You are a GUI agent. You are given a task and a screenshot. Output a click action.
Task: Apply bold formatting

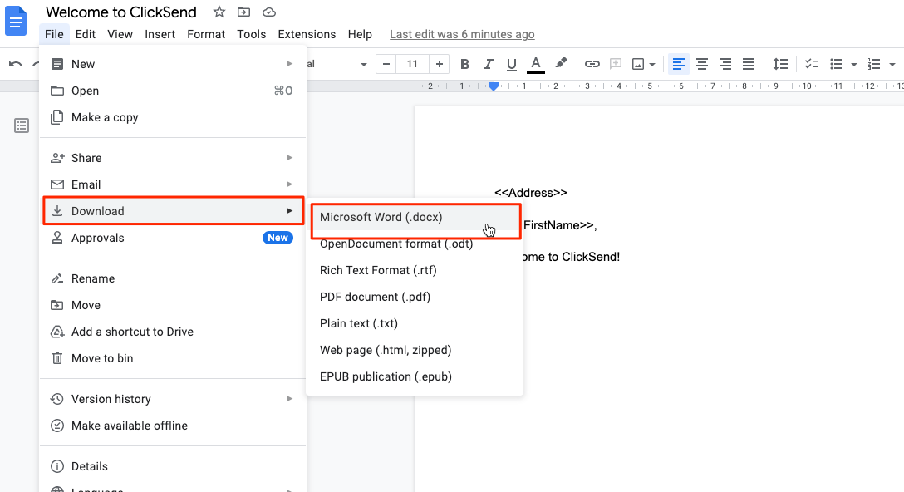[464, 64]
